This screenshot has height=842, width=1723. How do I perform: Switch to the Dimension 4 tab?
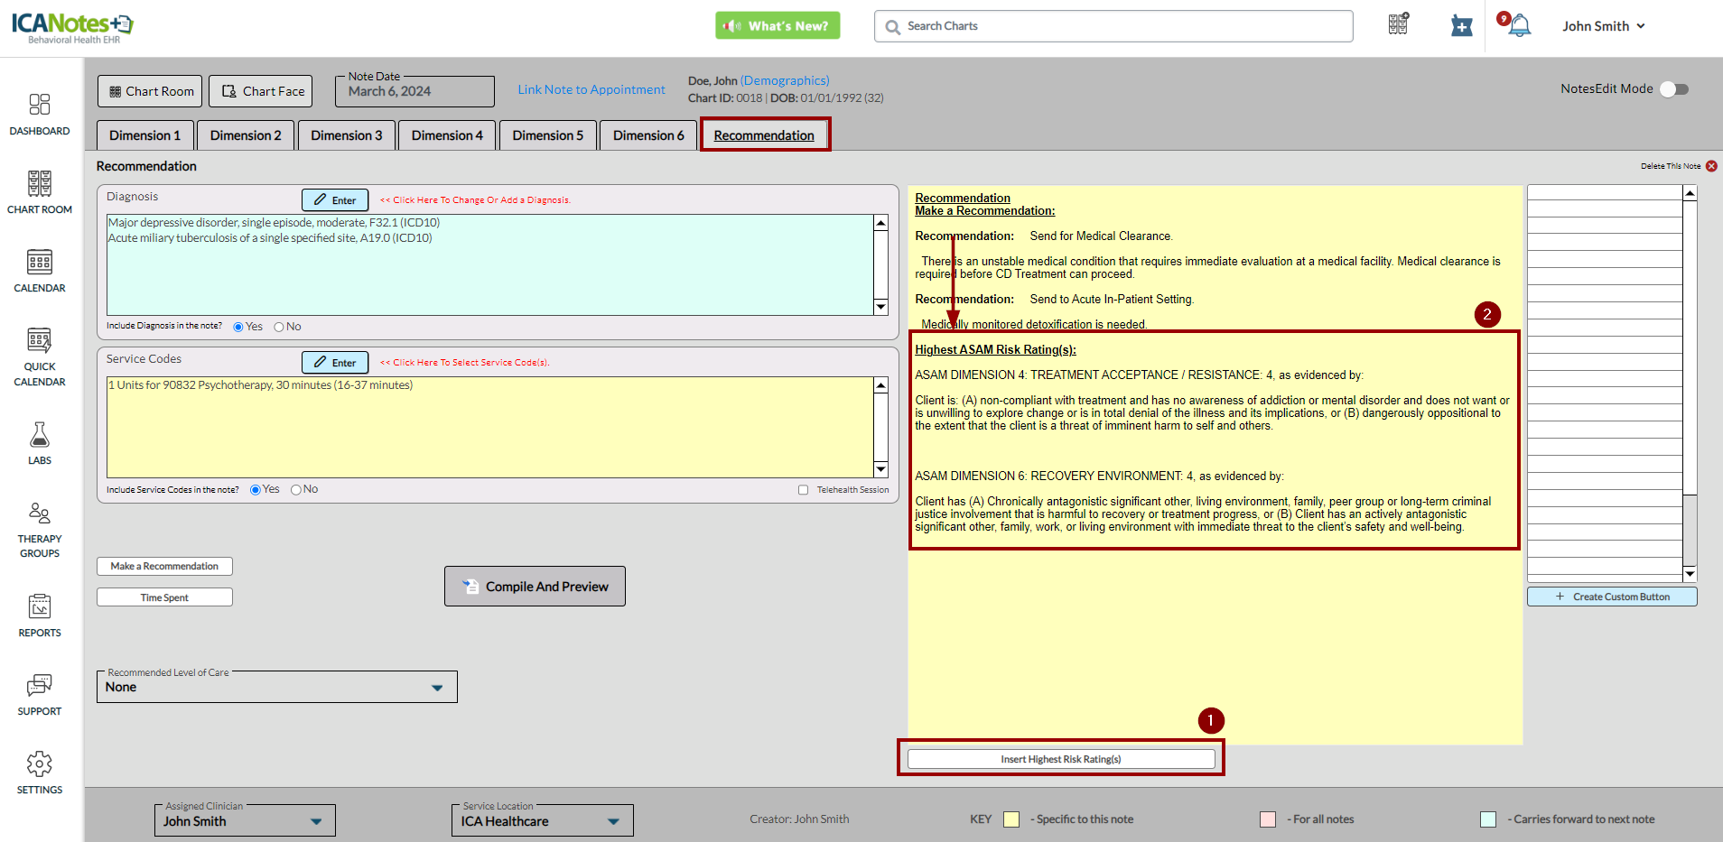[x=447, y=135]
